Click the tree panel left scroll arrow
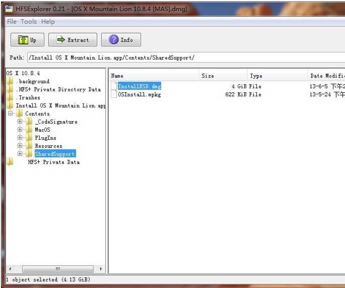The width and height of the screenshot is (345, 288). (10, 269)
